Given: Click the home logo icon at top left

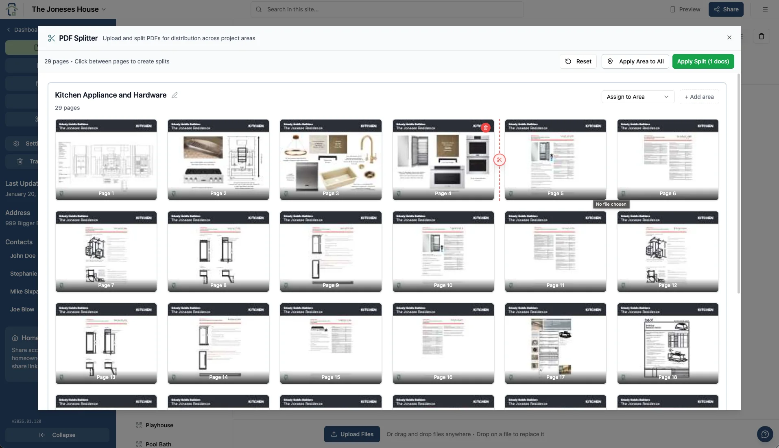Looking at the screenshot, I should click(x=12, y=9).
